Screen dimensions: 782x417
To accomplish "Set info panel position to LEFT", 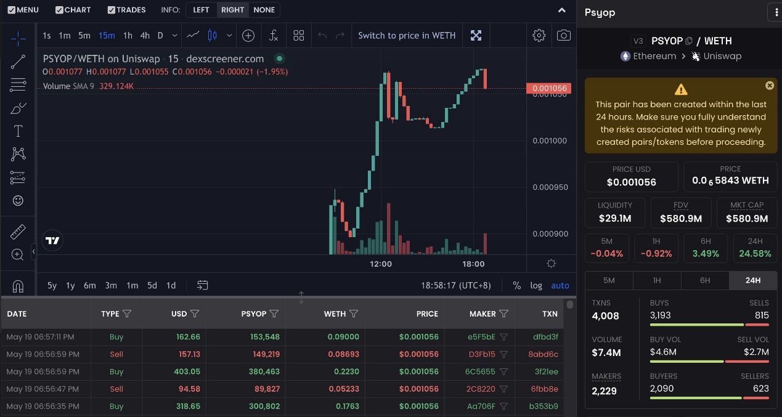I will click(x=201, y=10).
